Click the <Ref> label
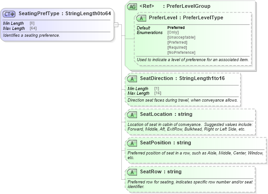The image size is (268, 194). [147, 6]
